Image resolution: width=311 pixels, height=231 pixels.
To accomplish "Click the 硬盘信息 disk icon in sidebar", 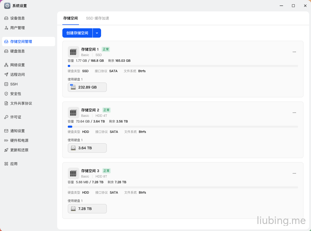I will (6, 51).
